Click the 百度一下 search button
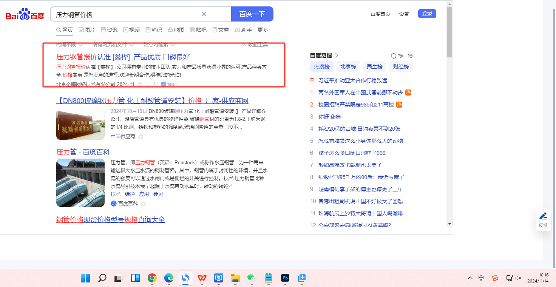 (x=252, y=14)
